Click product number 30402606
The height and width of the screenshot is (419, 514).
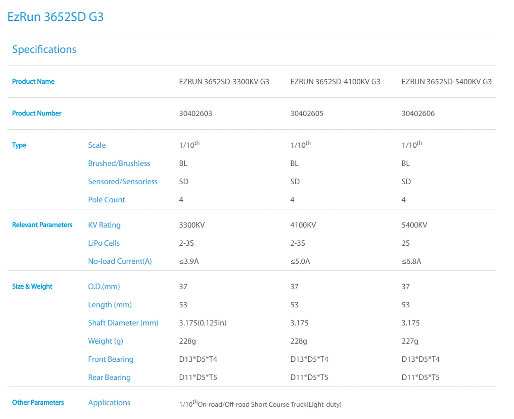[418, 114]
